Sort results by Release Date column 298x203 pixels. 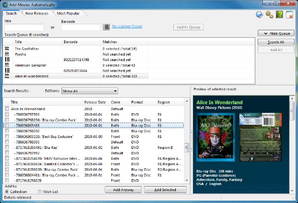[x=95, y=102]
